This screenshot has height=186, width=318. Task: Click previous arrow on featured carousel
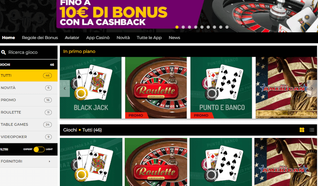tap(65, 89)
